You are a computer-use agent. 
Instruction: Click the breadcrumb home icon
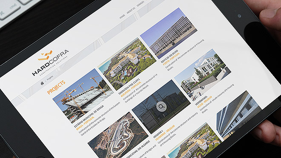pyautogui.click(x=42, y=83)
